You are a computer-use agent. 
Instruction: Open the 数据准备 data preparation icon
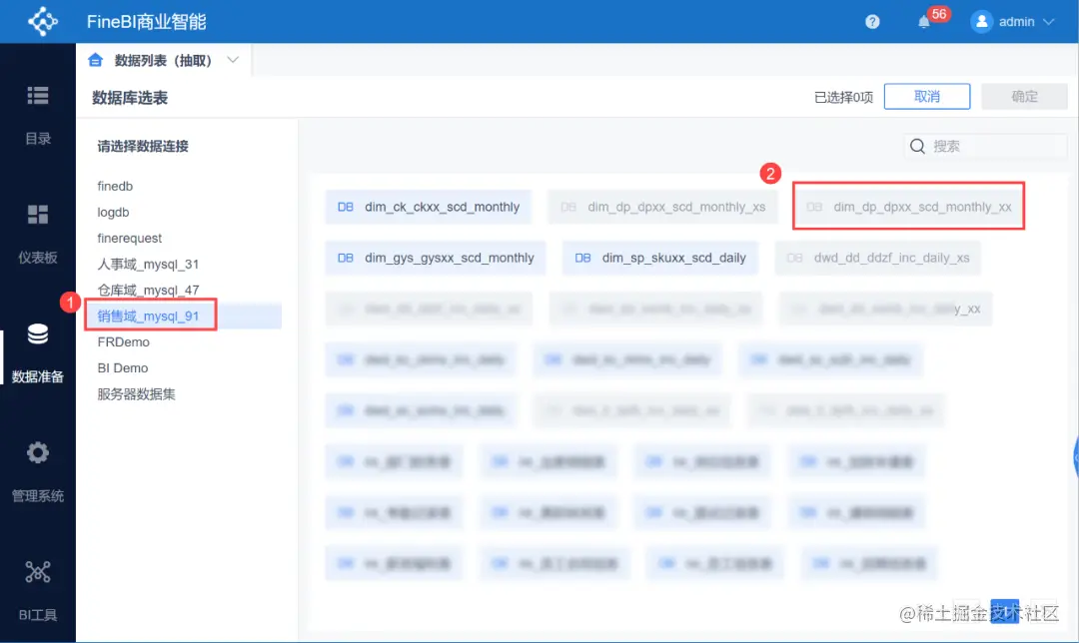(x=38, y=333)
